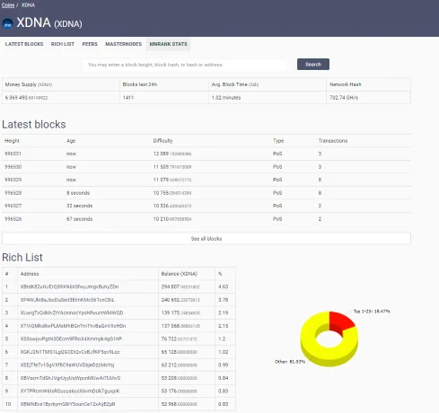The width and height of the screenshot is (439, 413).
Task: Open block height 996530
Action: point(13,167)
